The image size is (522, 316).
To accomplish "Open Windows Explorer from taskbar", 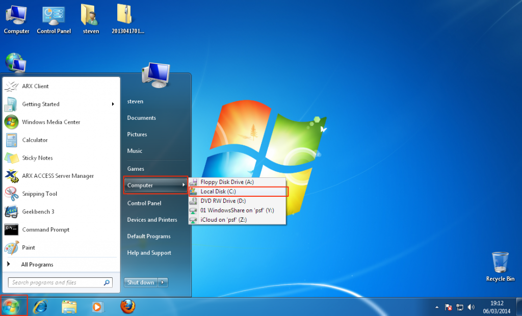I will tap(69, 307).
